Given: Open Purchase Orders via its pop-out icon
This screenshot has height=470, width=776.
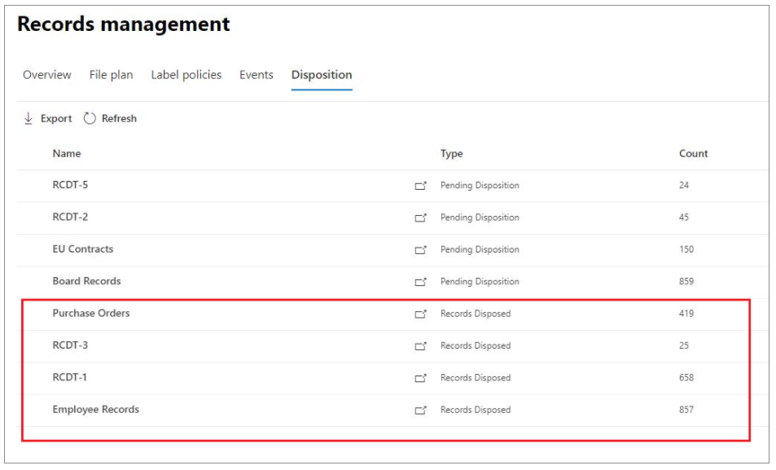Looking at the screenshot, I should point(423,314).
